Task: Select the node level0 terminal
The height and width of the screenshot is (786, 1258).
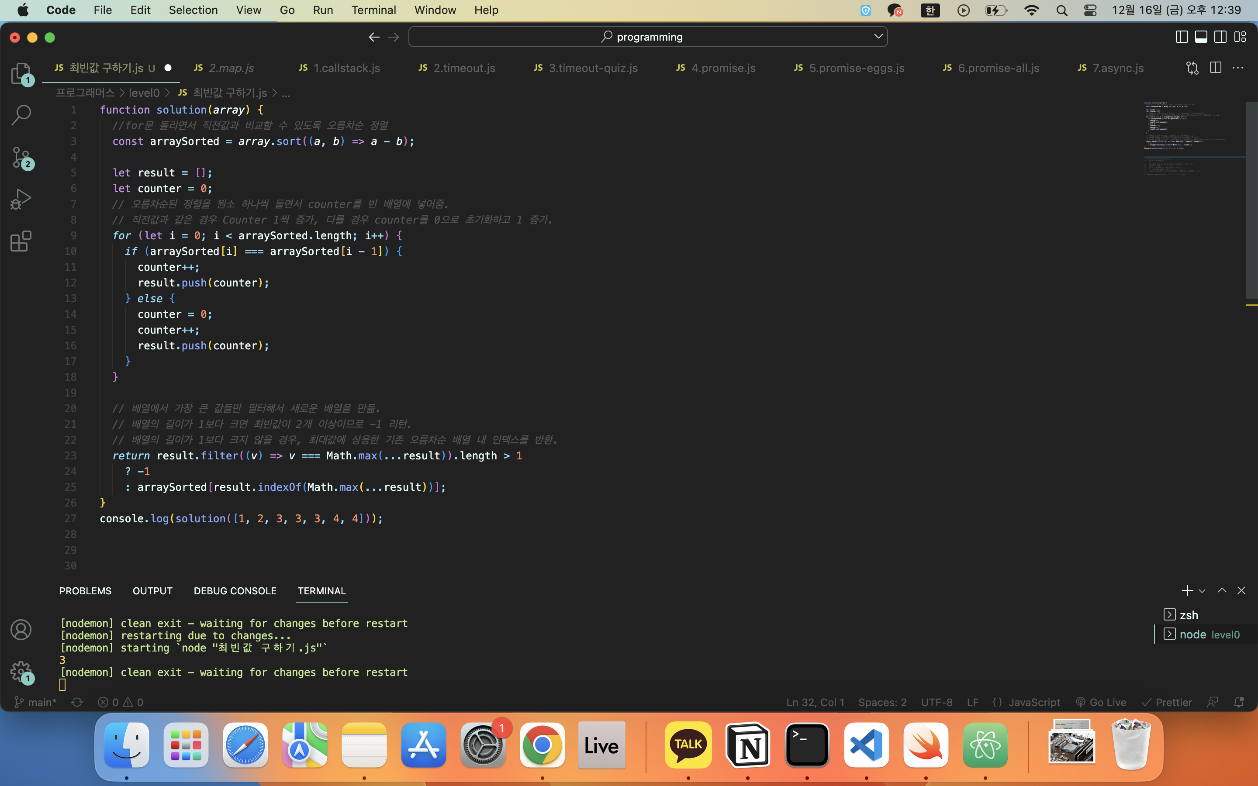Action: coord(1205,634)
